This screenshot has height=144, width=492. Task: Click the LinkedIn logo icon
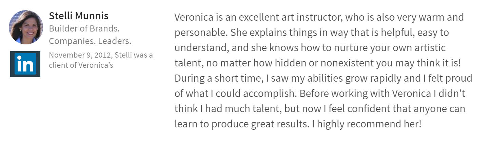25,64
